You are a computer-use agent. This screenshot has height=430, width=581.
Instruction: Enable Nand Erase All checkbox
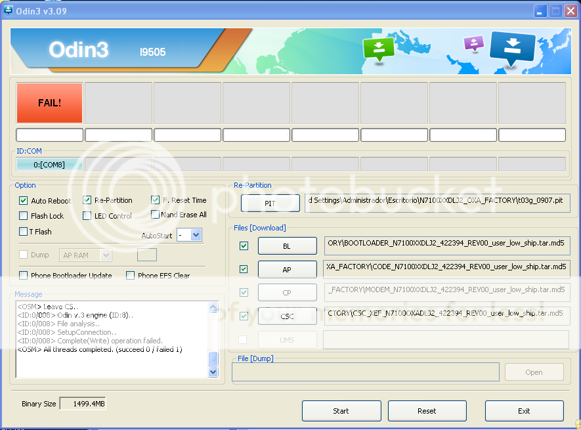tap(155, 215)
